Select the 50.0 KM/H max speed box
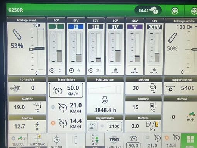 coord(66,90)
